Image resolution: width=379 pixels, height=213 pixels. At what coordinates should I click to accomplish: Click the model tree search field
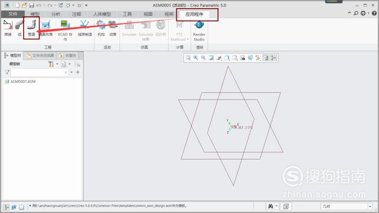(x=39, y=72)
